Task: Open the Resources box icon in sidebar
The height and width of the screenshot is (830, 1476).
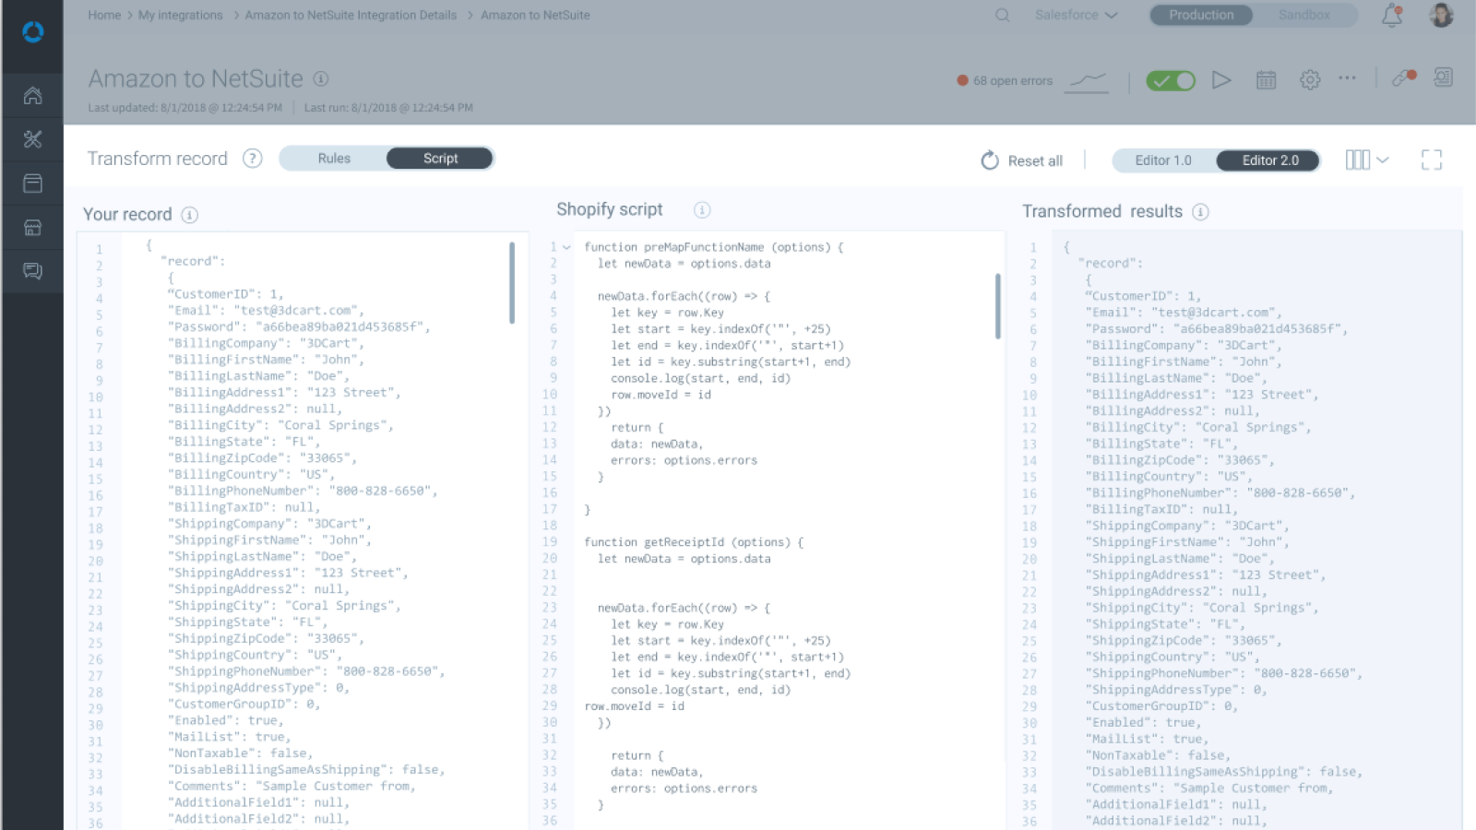Action: (33, 184)
